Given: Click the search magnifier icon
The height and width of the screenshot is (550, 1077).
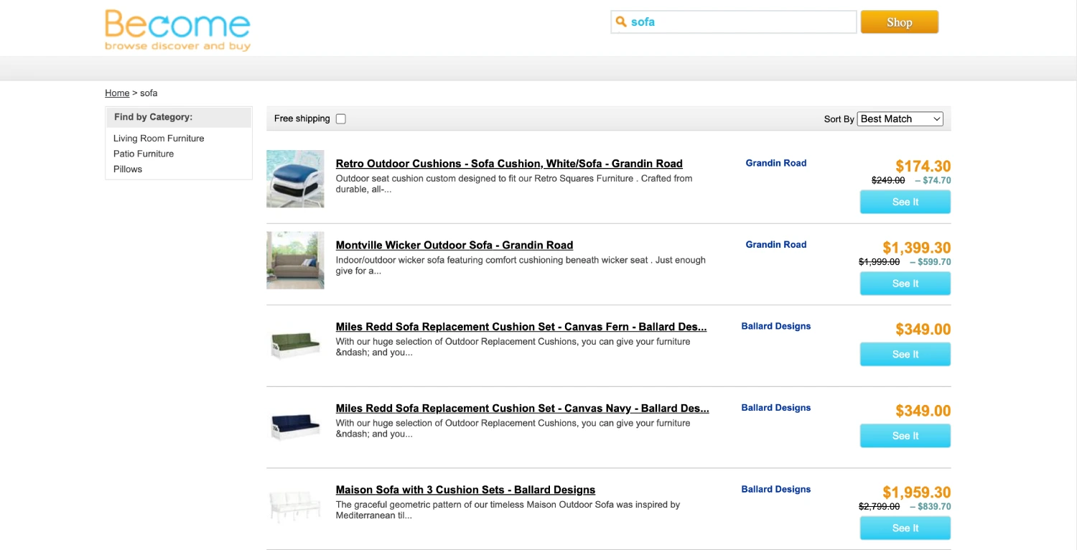Looking at the screenshot, I should tap(621, 22).
